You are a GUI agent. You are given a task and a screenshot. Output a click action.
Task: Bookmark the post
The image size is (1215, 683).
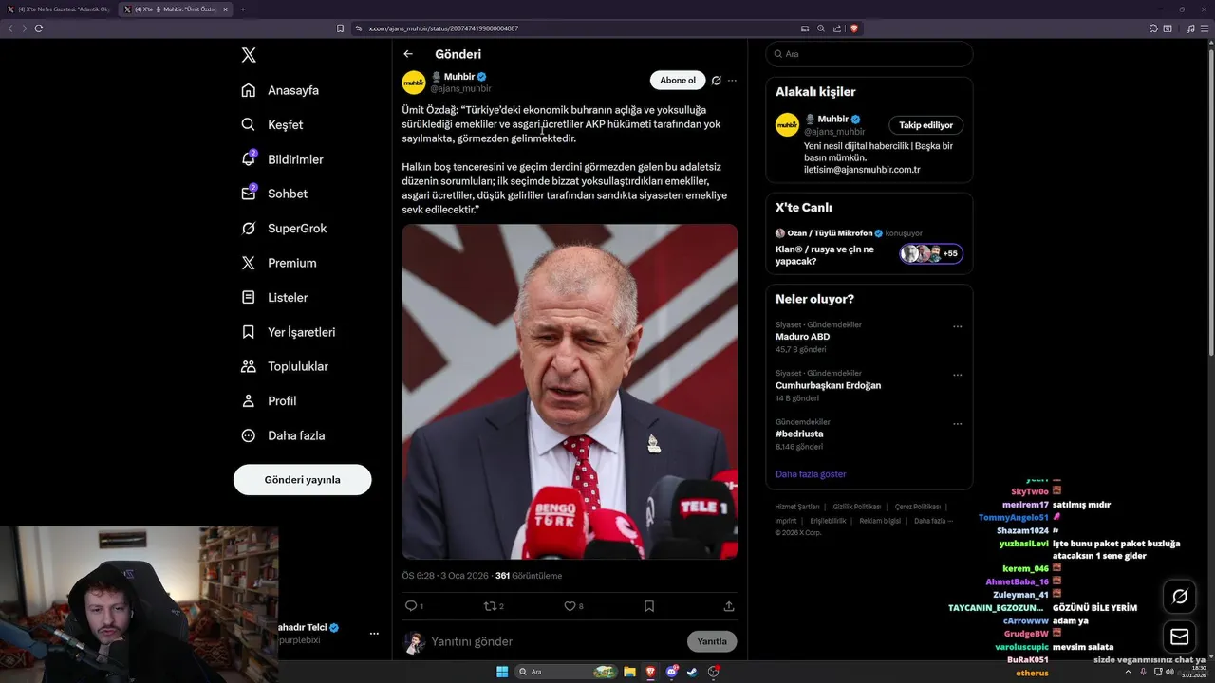pyautogui.click(x=649, y=606)
